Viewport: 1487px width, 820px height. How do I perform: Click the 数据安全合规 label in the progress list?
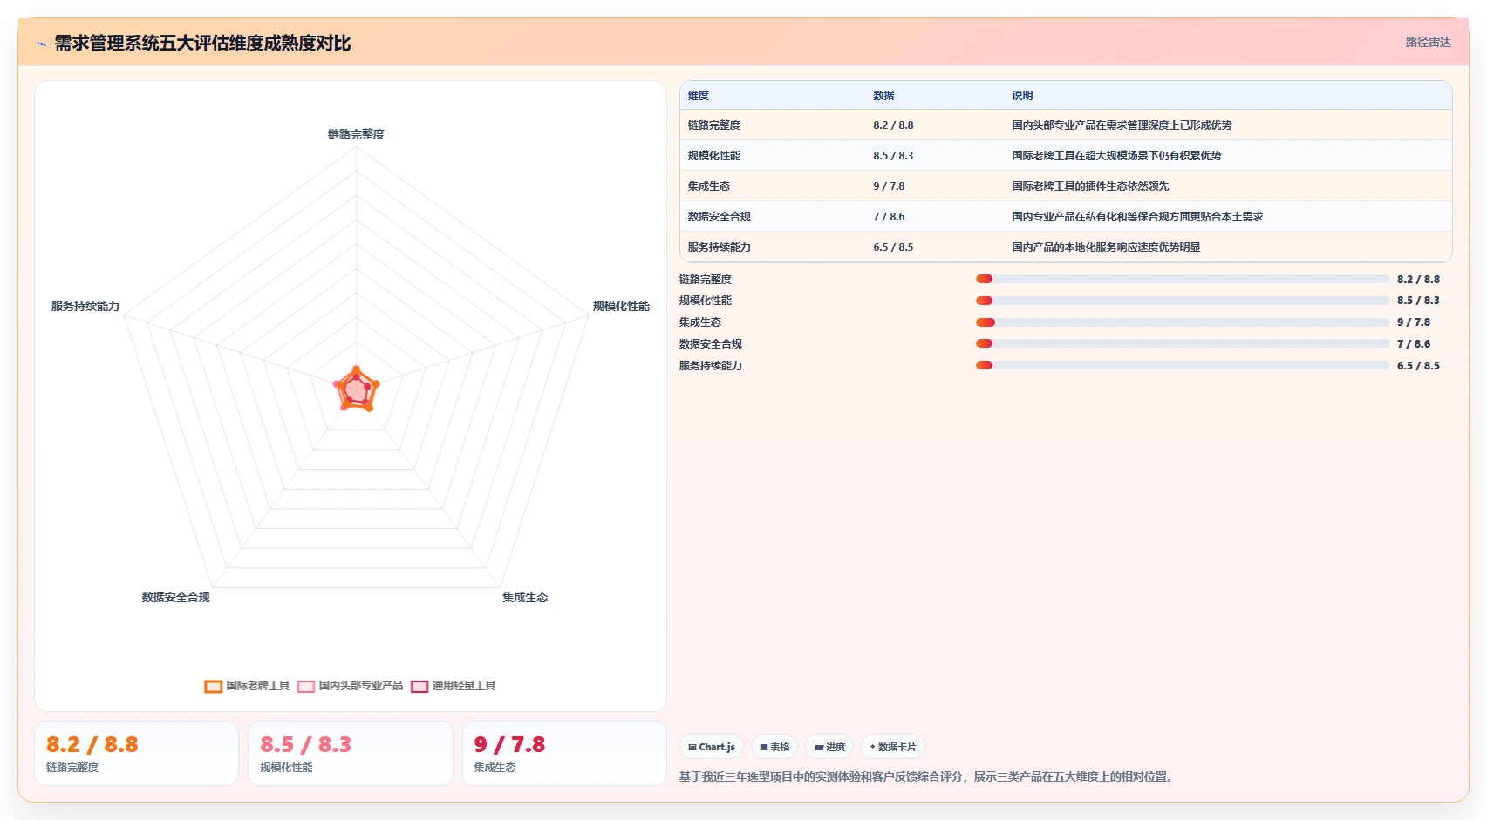click(711, 344)
